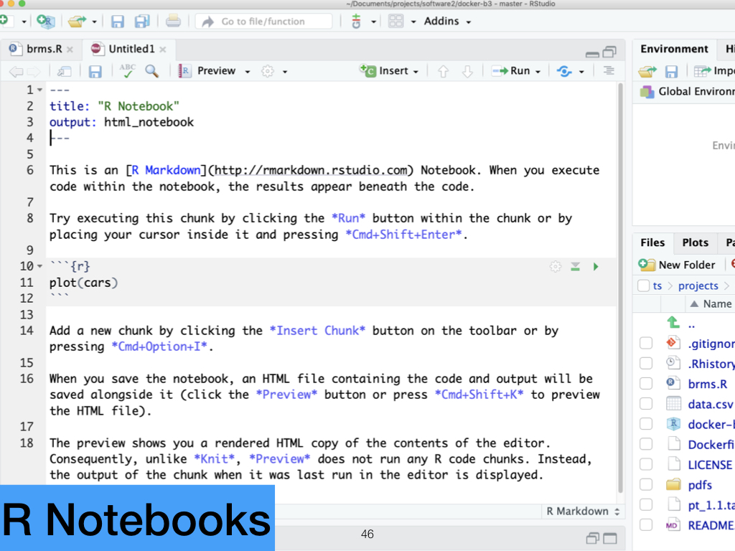
Task: Click Import Dataset in Environment toolbar
Action: [713, 71]
